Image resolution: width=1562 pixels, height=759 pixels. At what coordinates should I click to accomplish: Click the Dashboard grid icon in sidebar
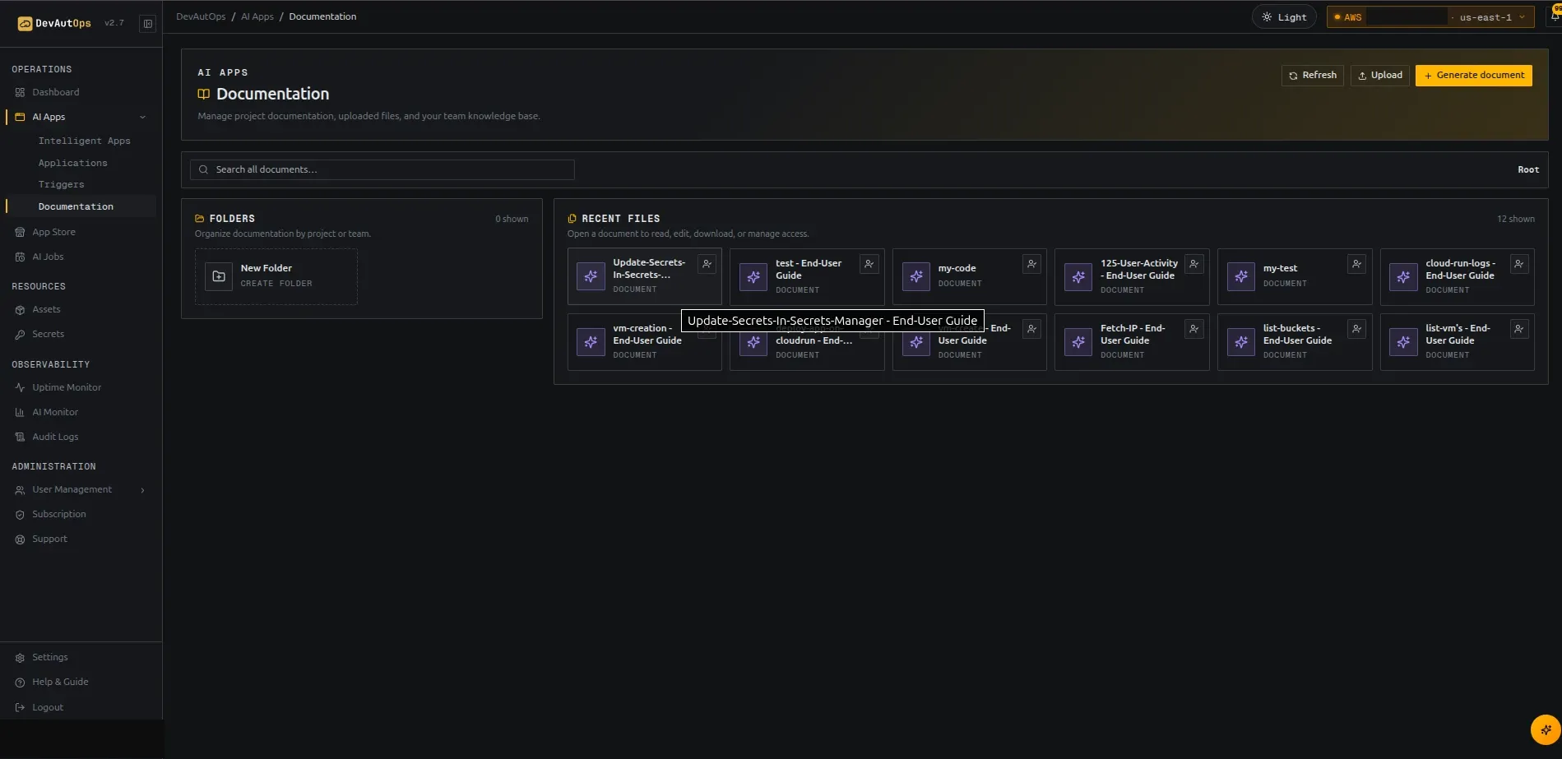click(x=20, y=93)
